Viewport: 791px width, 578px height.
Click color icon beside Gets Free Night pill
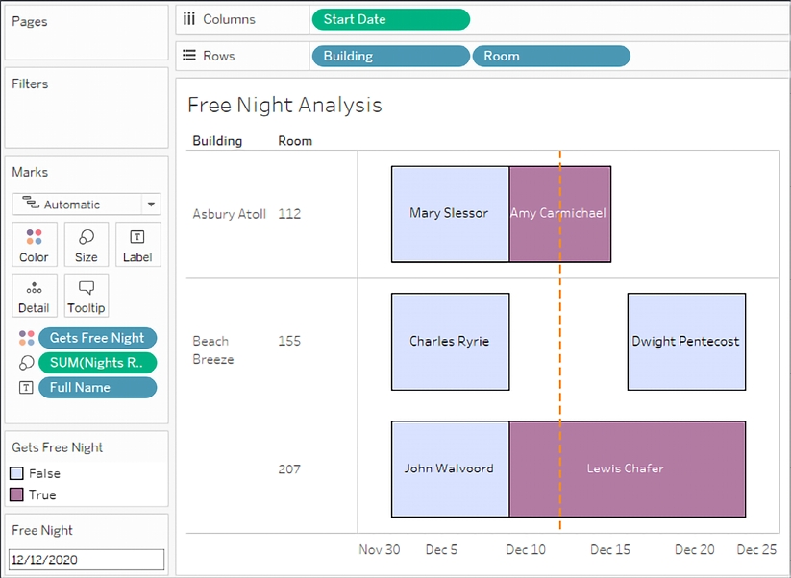[x=26, y=338]
